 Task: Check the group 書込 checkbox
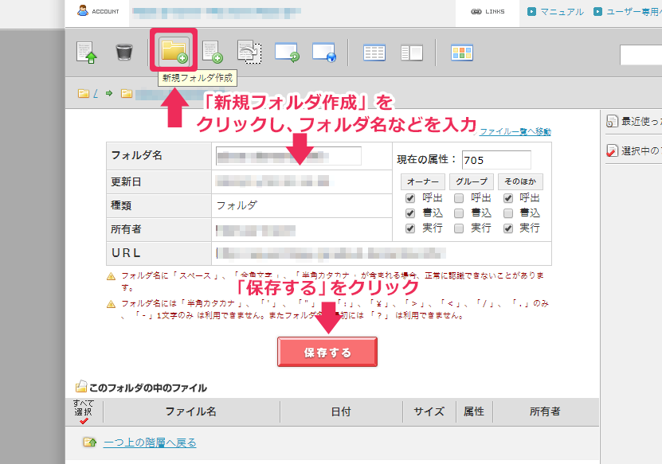tap(460, 213)
